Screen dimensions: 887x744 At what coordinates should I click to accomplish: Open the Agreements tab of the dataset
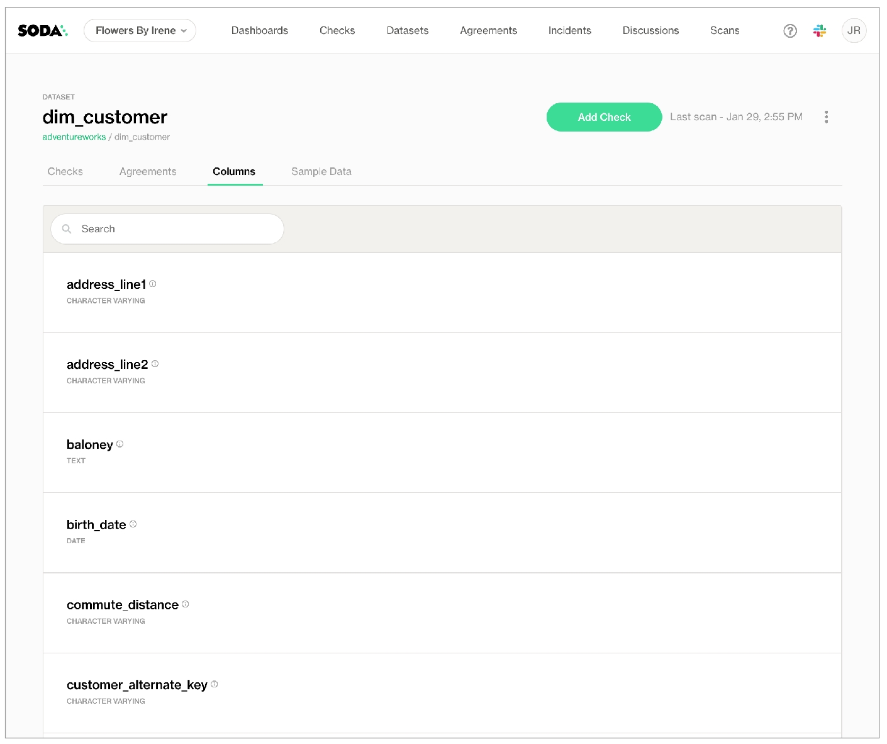click(148, 172)
